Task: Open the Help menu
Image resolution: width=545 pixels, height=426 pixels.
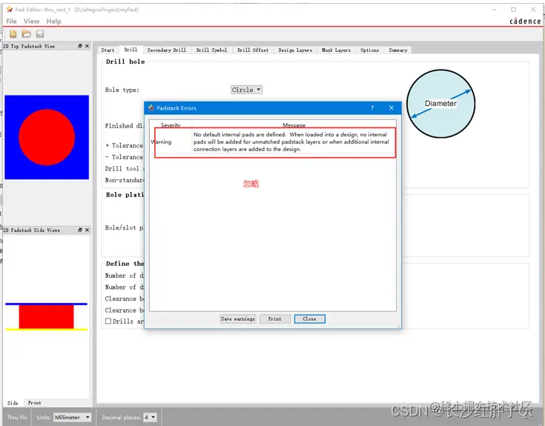Action: [54, 21]
